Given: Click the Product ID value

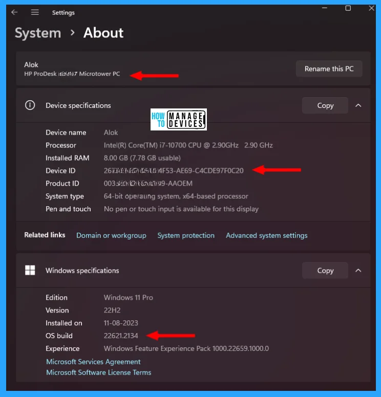Looking at the screenshot, I should [148, 183].
